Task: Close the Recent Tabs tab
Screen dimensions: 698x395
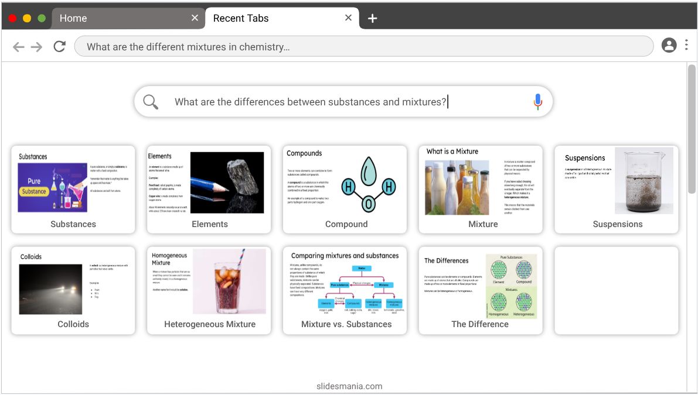Action: tap(348, 18)
